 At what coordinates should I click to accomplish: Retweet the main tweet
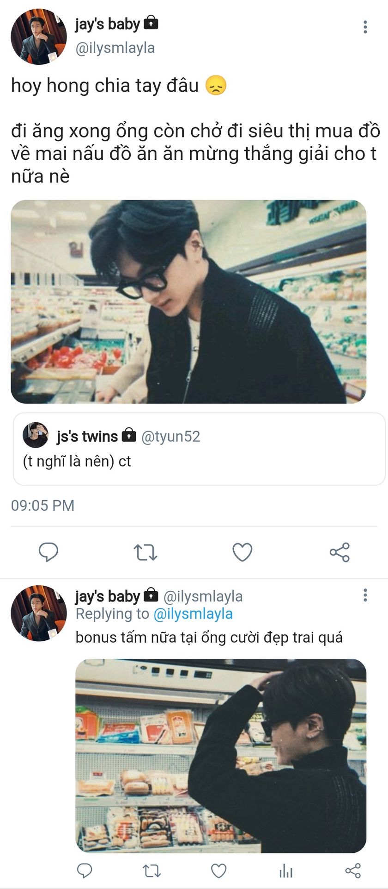(x=145, y=552)
